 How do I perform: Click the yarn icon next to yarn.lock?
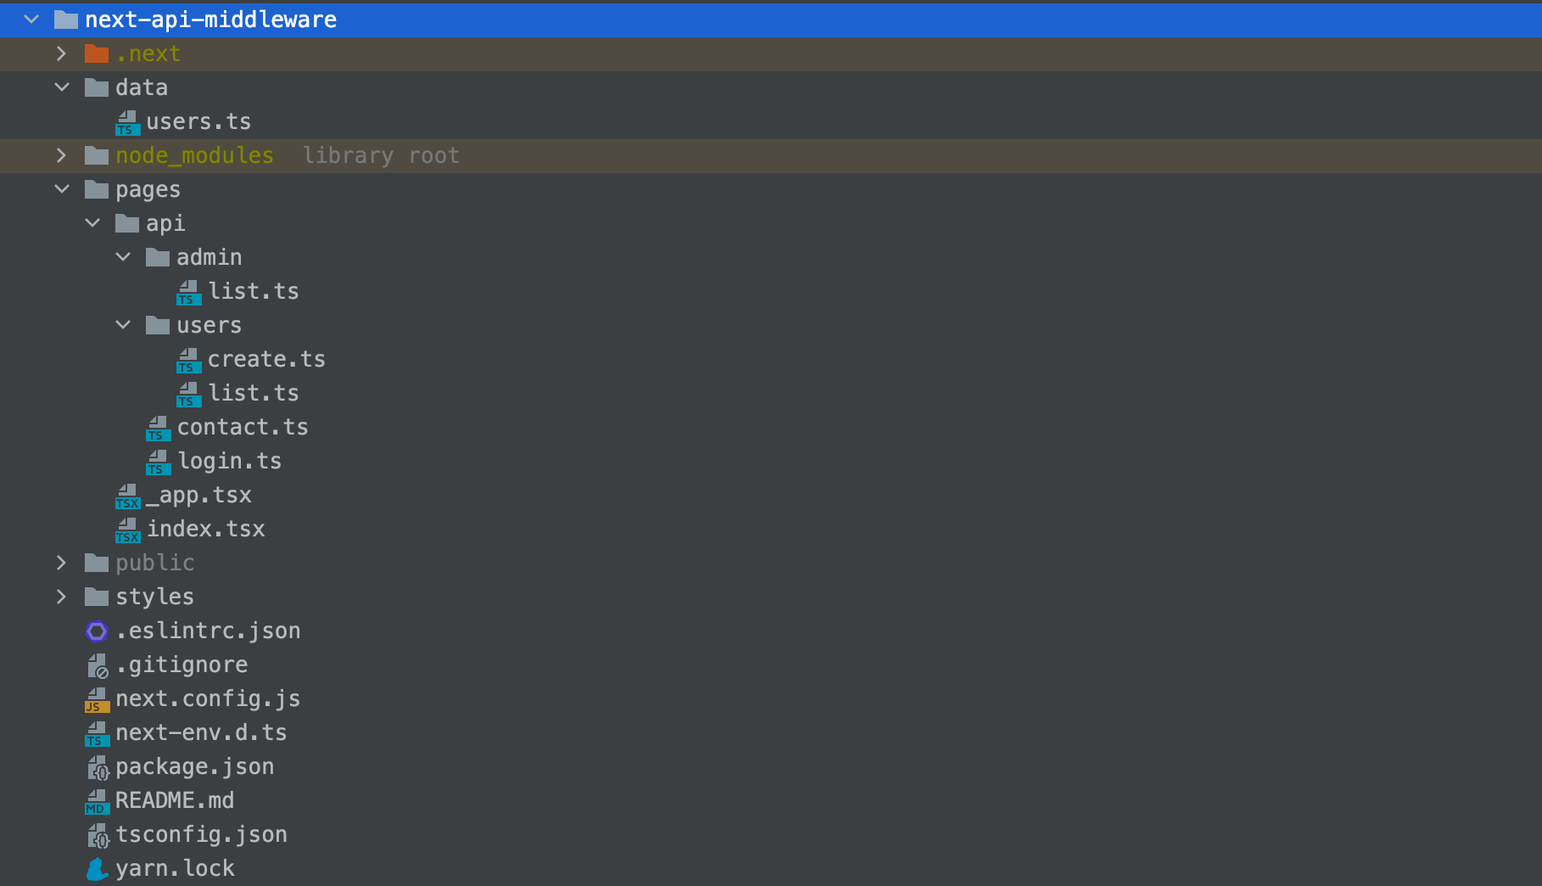tap(97, 869)
